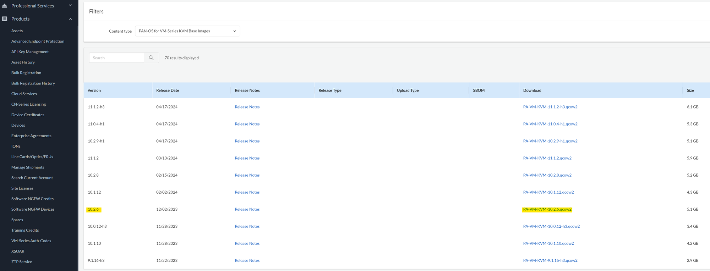Image resolution: width=710 pixels, height=271 pixels.
Task: Open Release Notes for 11.1.2 dated 03/13/2024
Action: point(247,158)
